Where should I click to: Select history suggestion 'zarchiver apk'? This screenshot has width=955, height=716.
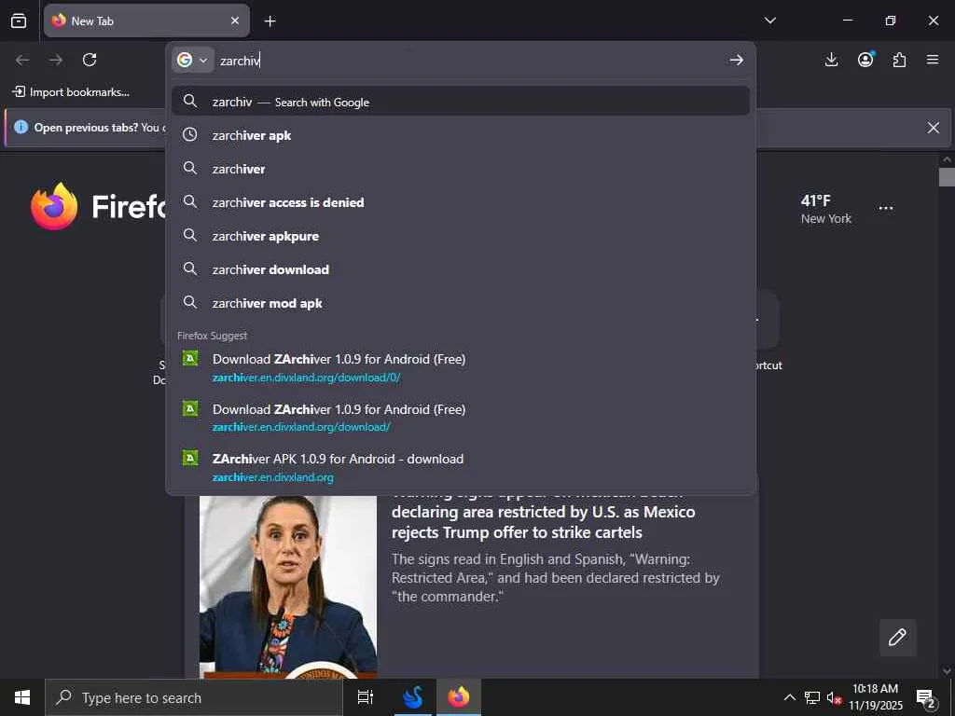pyautogui.click(x=461, y=135)
